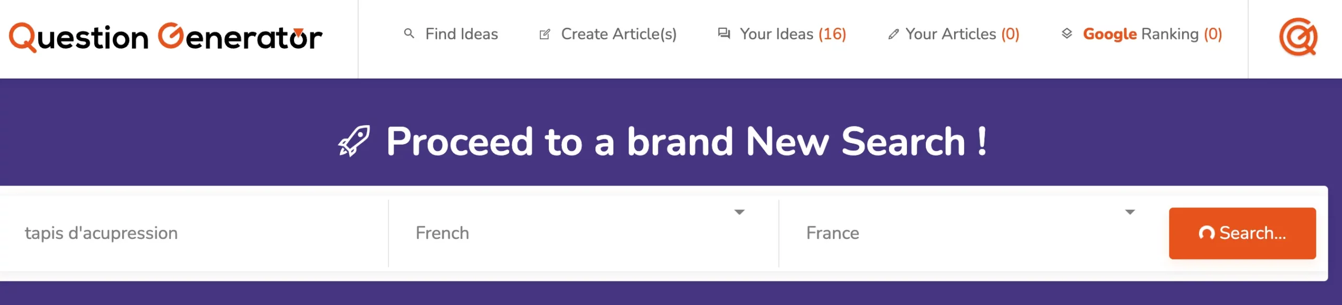Focus the keyword field containing "tapis d'acupression"
This screenshot has height=305, width=1342.
click(194, 233)
